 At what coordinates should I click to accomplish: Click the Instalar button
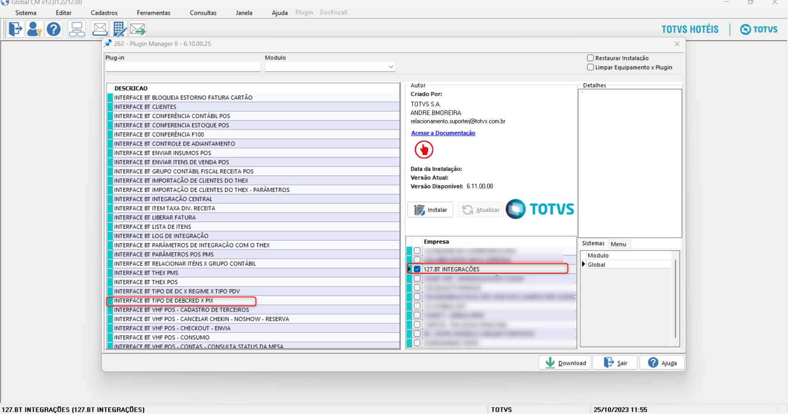click(x=431, y=210)
